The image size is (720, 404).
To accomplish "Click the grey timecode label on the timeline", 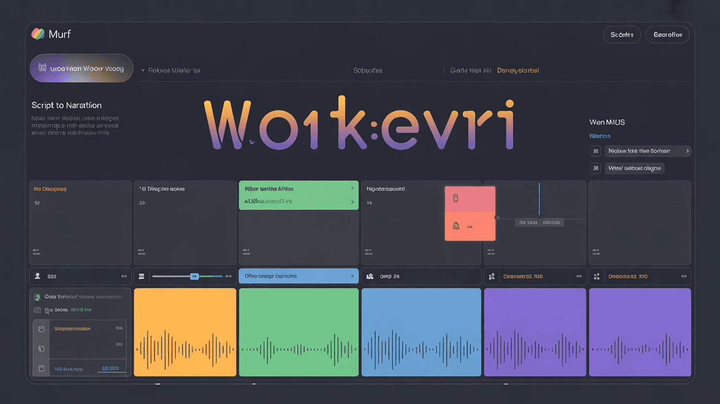I will [539, 223].
